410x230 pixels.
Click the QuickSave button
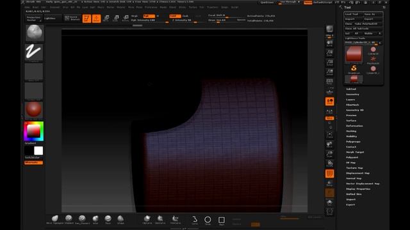tap(267, 3)
